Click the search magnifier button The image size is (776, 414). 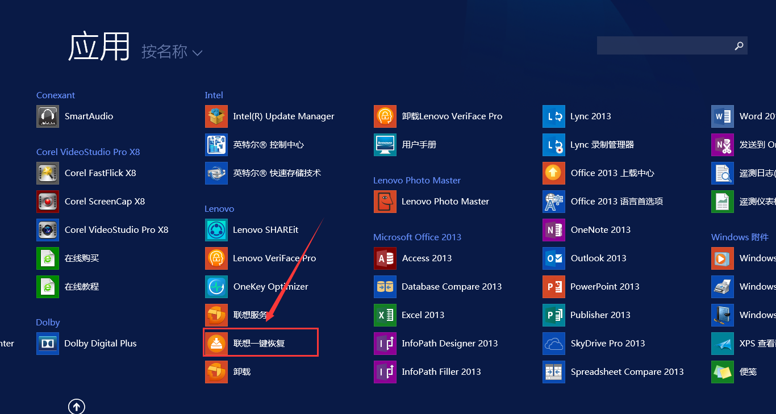pos(739,46)
